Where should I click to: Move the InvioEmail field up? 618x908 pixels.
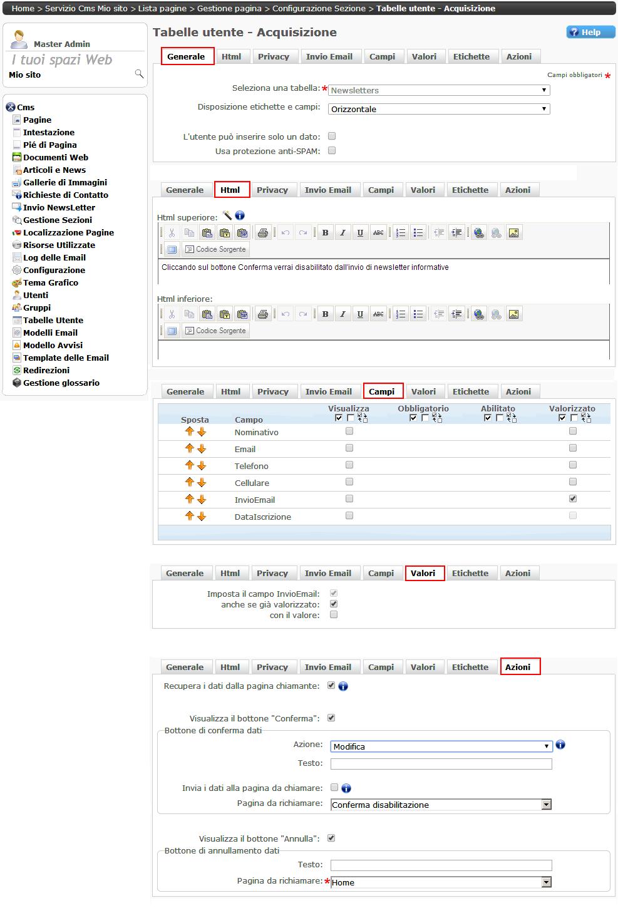[x=189, y=500]
